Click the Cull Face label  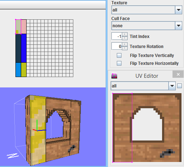(120, 19)
